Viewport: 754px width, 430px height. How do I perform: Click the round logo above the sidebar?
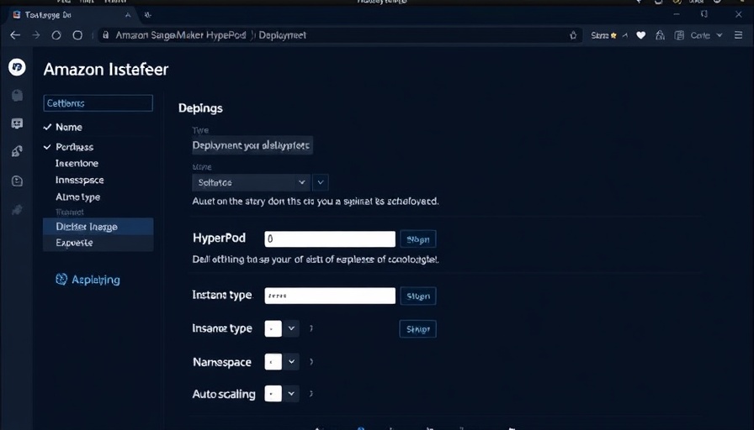(x=17, y=67)
